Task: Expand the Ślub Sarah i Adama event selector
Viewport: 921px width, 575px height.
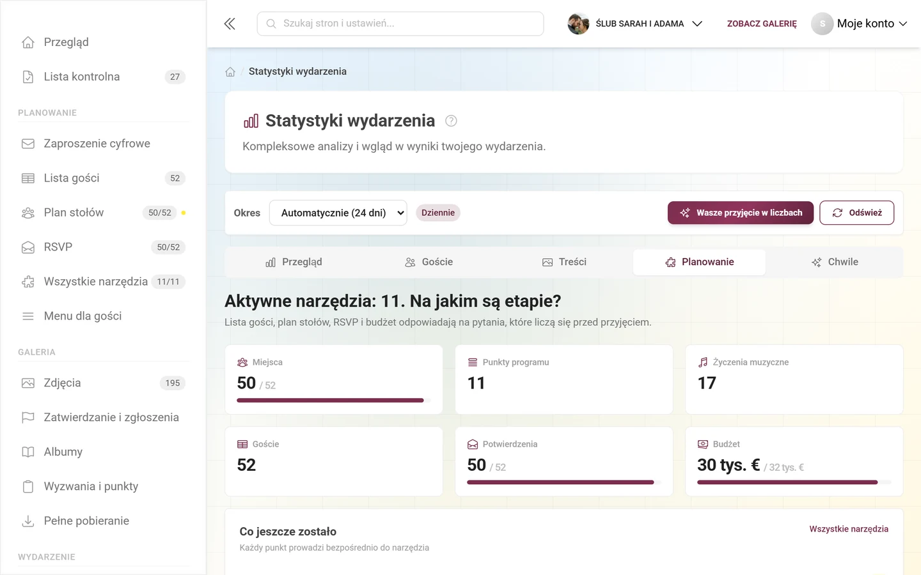Action: pyautogui.click(x=635, y=24)
